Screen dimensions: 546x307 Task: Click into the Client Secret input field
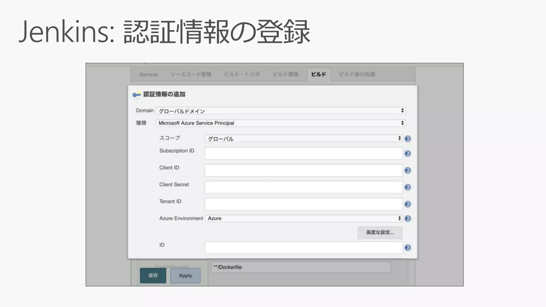click(x=303, y=187)
